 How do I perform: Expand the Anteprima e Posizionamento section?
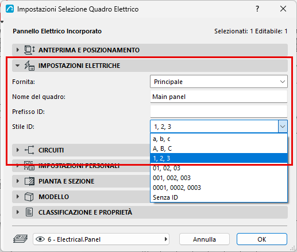point(18,50)
